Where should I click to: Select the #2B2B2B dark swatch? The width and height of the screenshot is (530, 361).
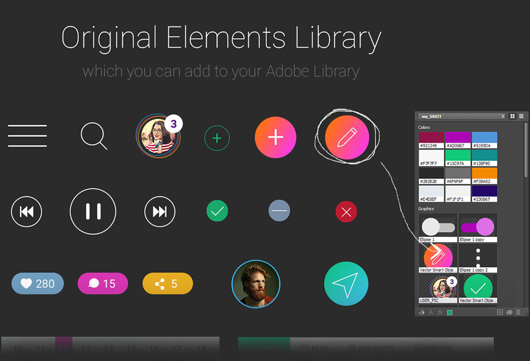431,176
